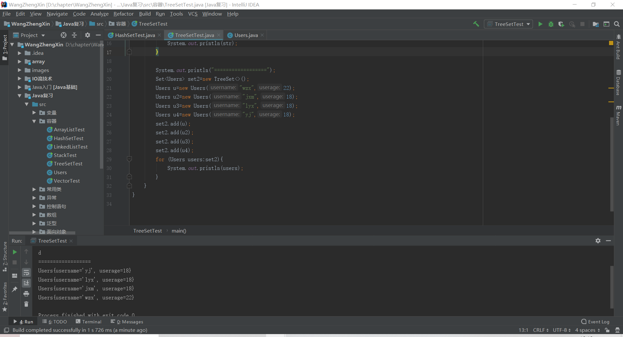623x337 pixels.
Task: Close the TreeSetTest.java editor tab
Action: click(219, 35)
